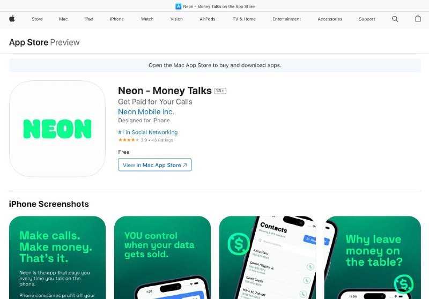This screenshot has width=429, height=299.
Task: Click the Apple logo icon
Action: (12, 19)
